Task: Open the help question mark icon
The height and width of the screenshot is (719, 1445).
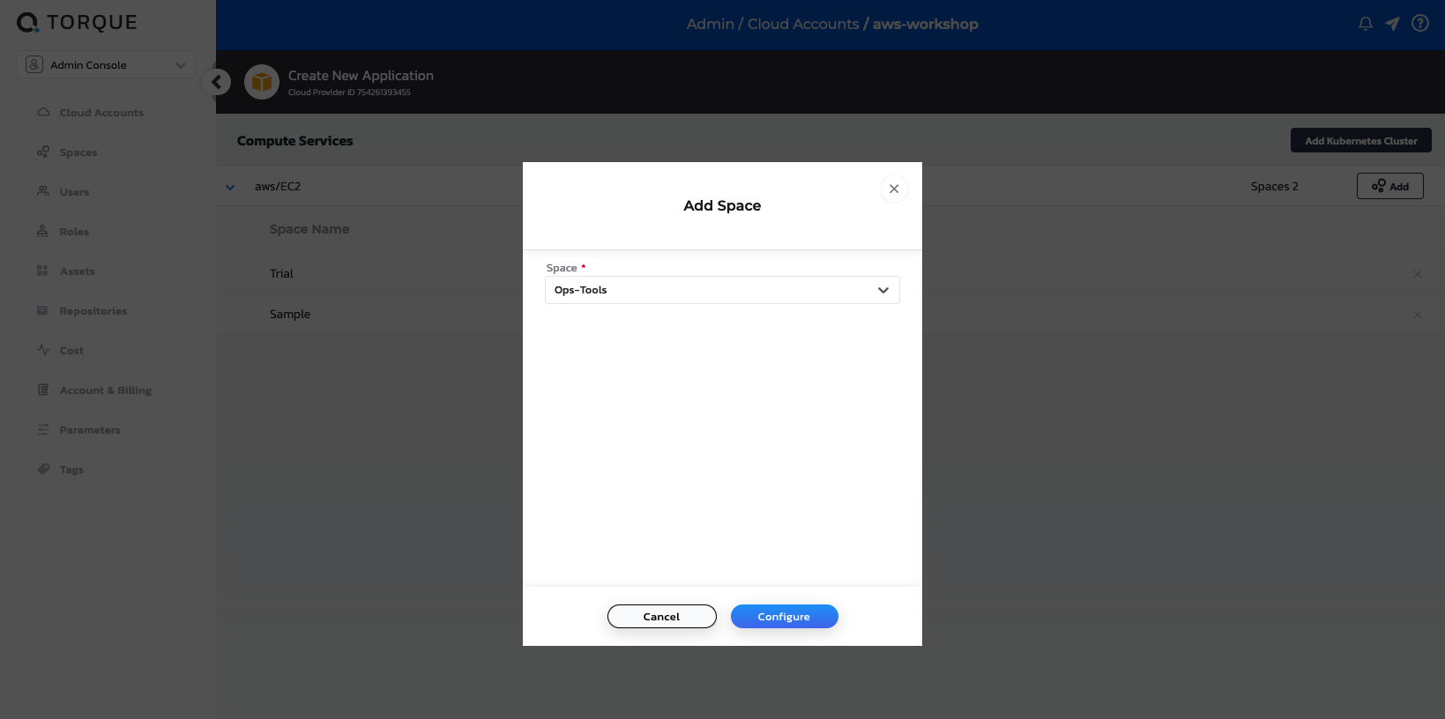Action: [1420, 24]
